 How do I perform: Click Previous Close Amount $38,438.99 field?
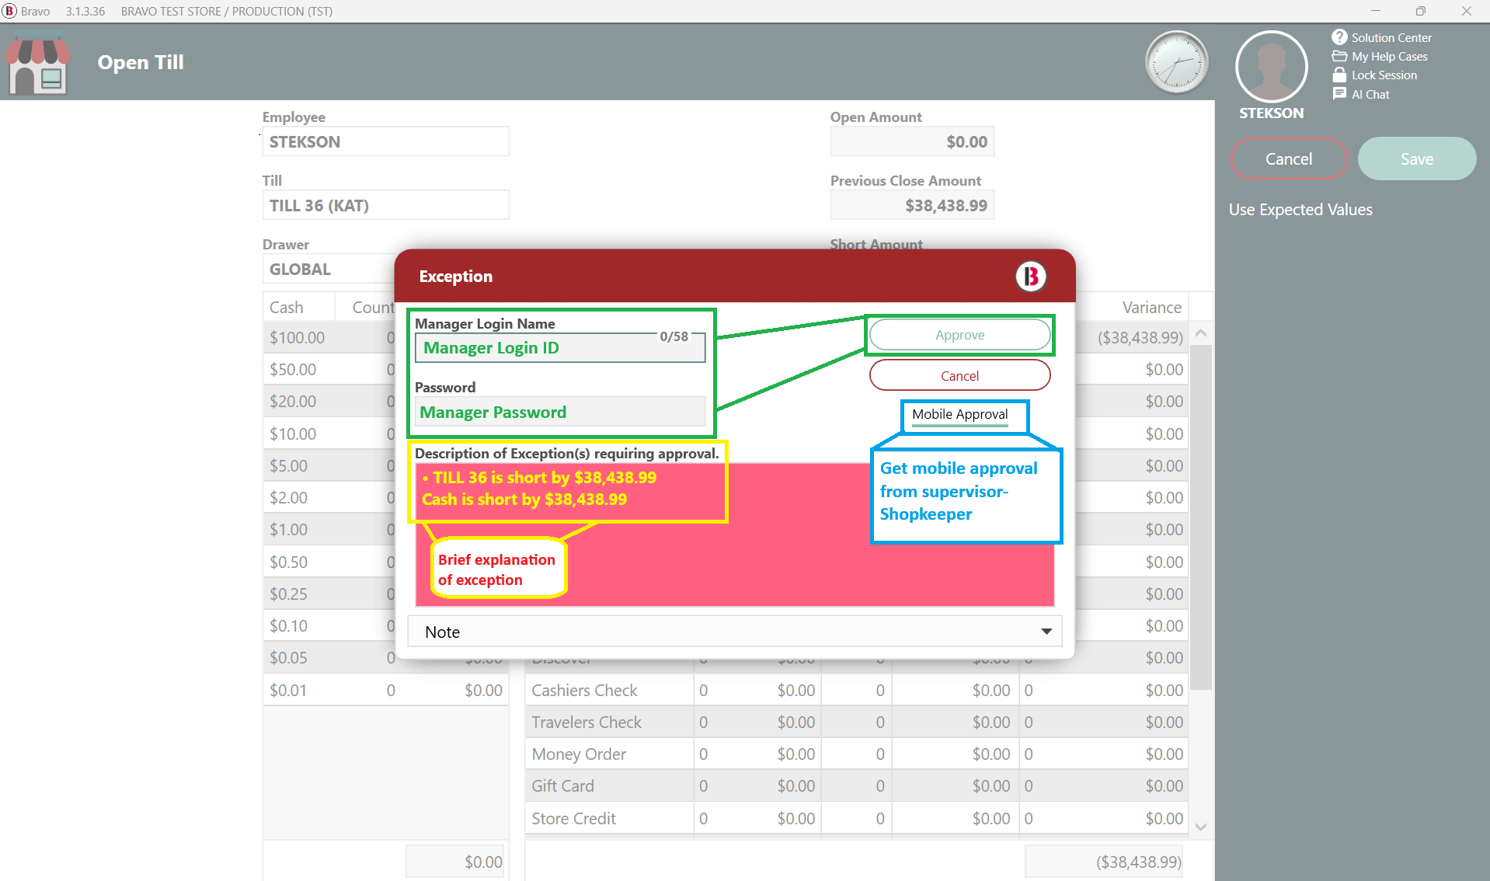(x=912, y=205)
